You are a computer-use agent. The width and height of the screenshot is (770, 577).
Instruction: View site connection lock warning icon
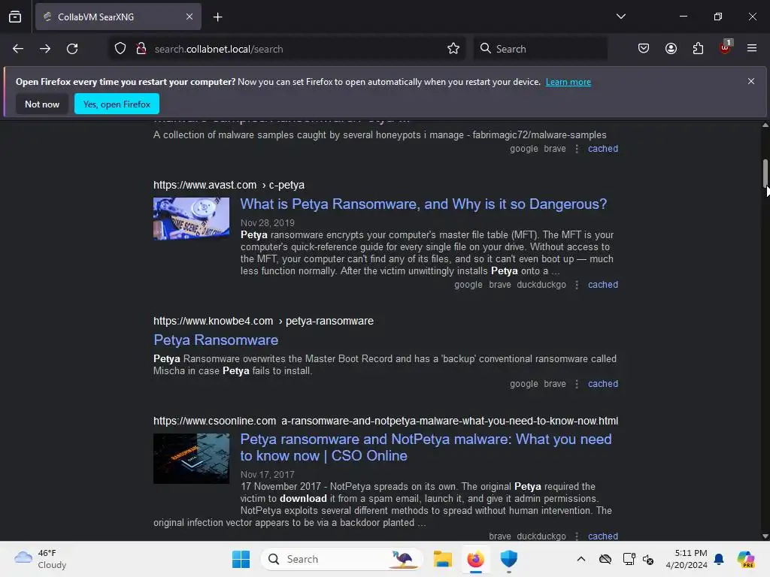[141, 49]
